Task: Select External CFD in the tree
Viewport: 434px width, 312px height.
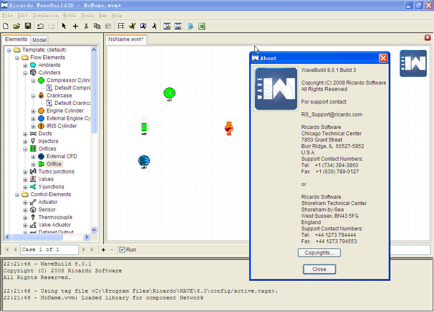Action: point(62,156)
